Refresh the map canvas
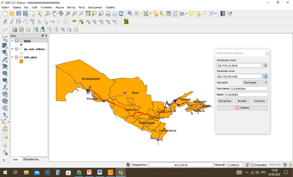 point(121,13)
